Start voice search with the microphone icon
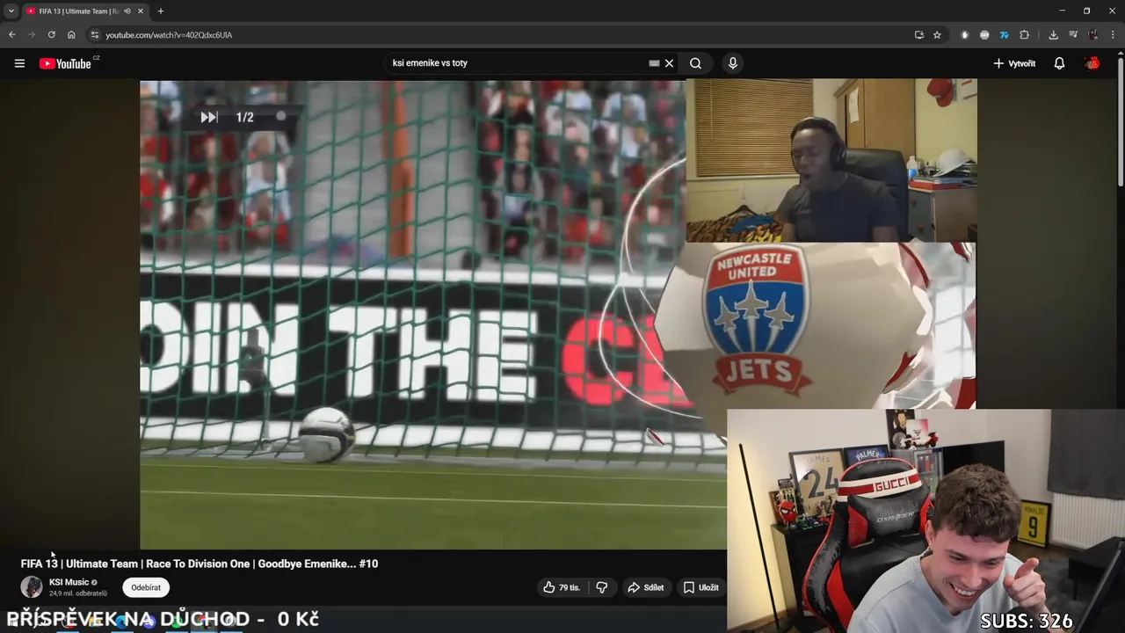This screenshot has width=1125, height=633. (x=732, y=63)
